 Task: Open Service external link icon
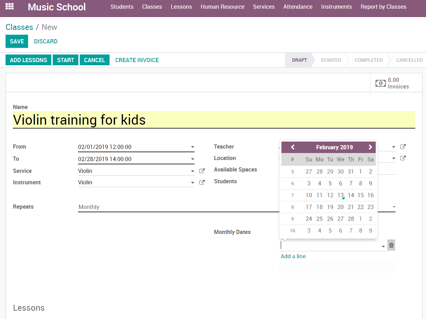[x=202, y=171]
